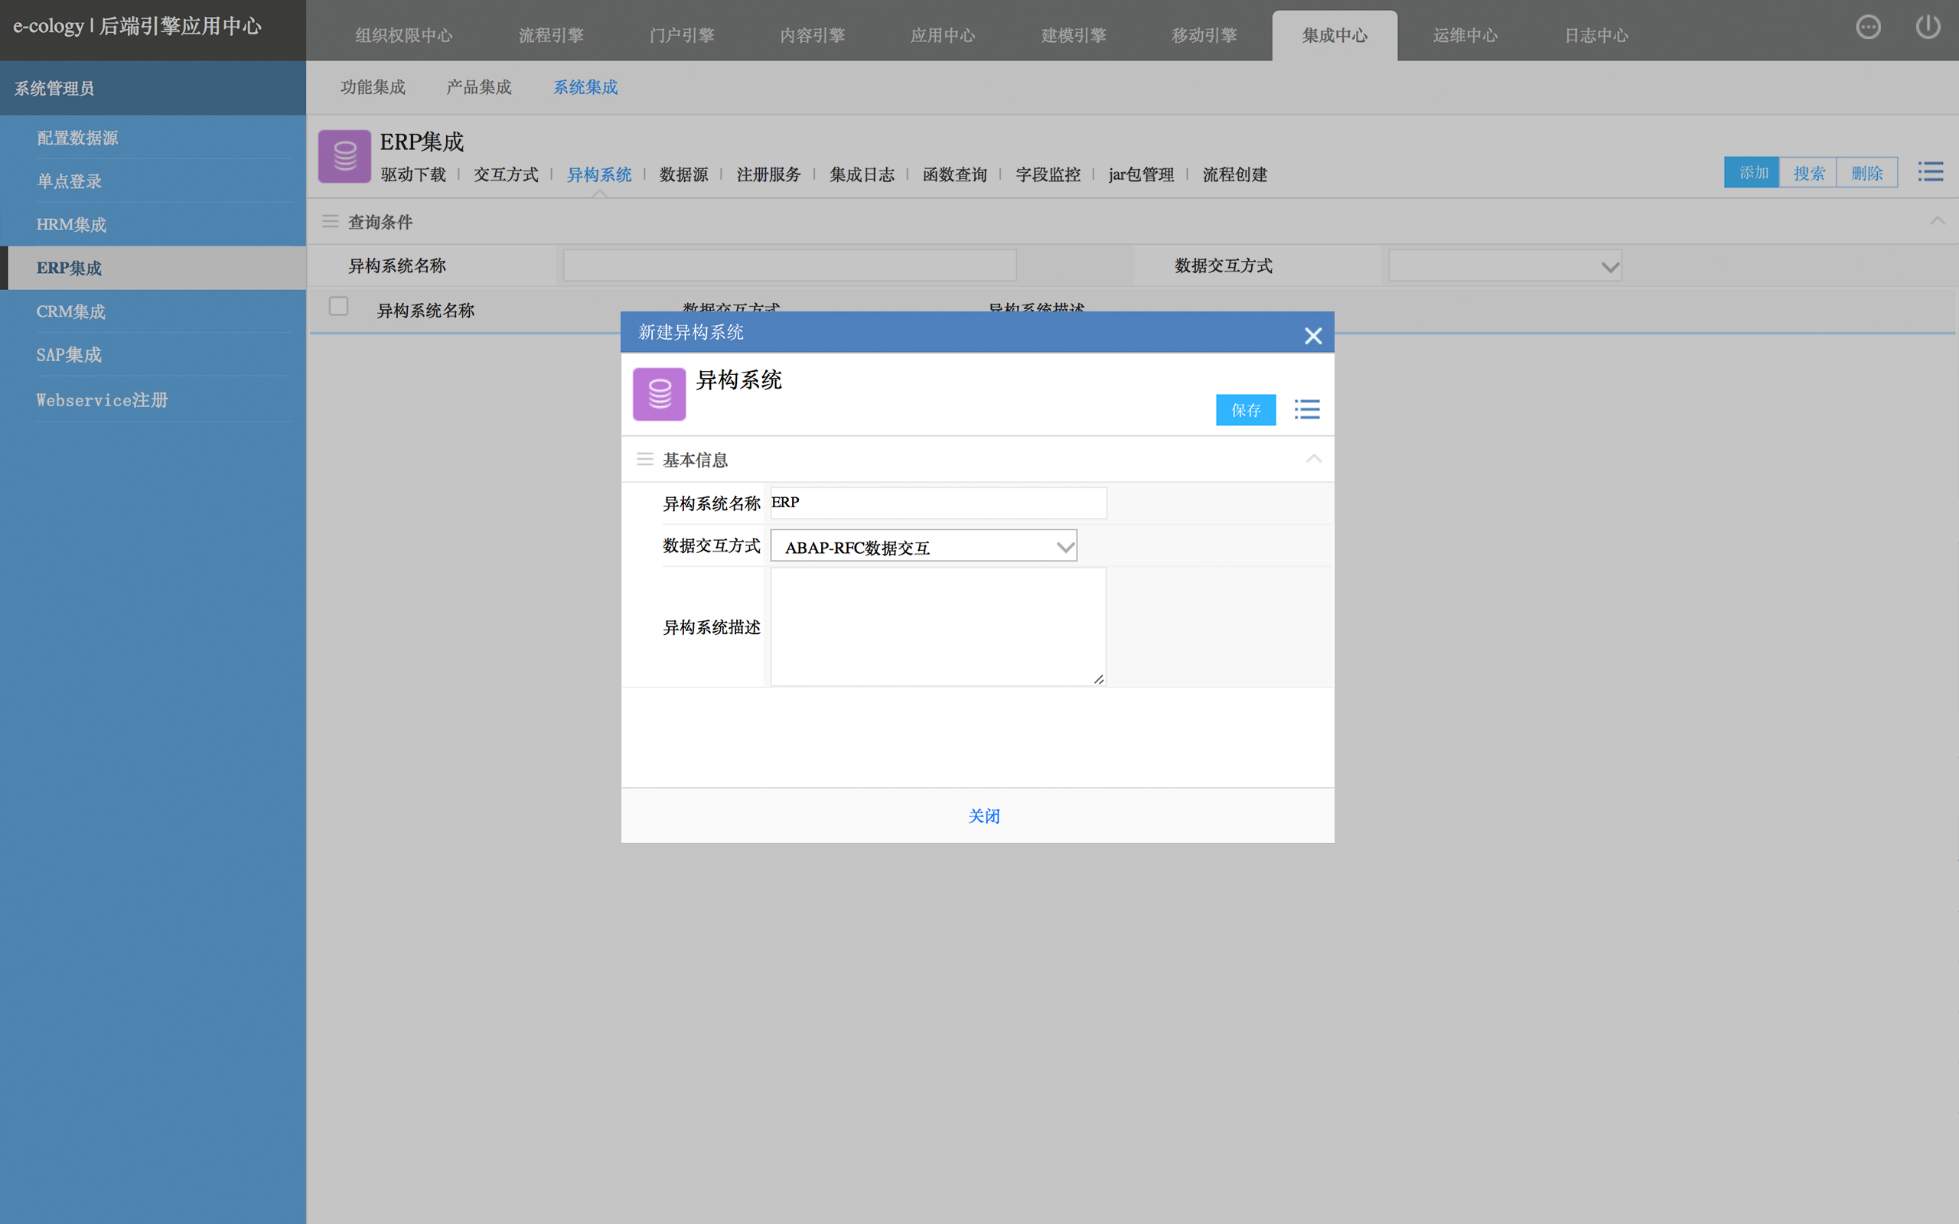Click the 基本信息 section handle icon

[645, 460]
